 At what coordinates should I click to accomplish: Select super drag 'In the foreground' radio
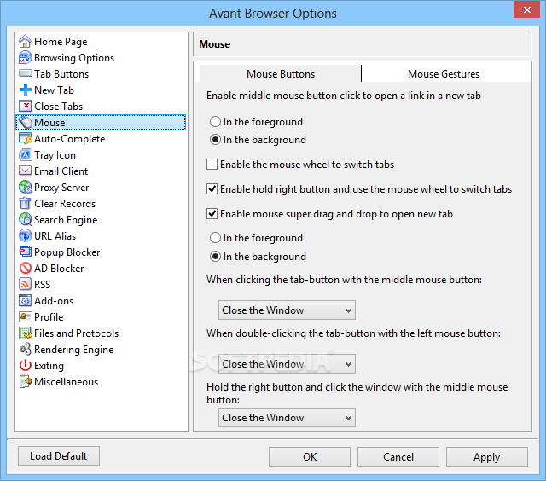215,238
